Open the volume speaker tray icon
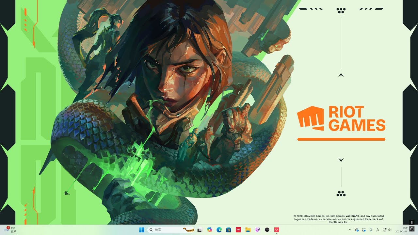The image size is (418, 235). pos(389,230)
